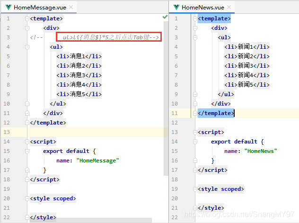Image resolution: width=299 pixels, height=223 pixels.
Task: Click the Emmet comment text on line 3
Action: point(111,37)
